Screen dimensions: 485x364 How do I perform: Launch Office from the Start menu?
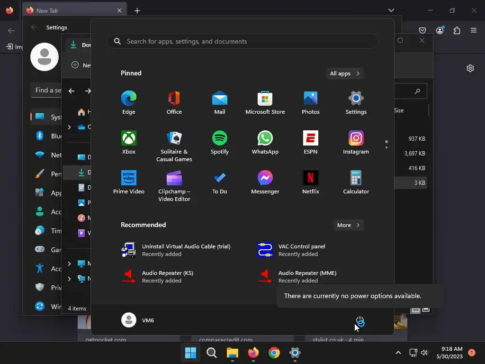click(174, 103)
